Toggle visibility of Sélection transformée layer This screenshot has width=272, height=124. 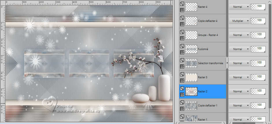click(182, 66)
